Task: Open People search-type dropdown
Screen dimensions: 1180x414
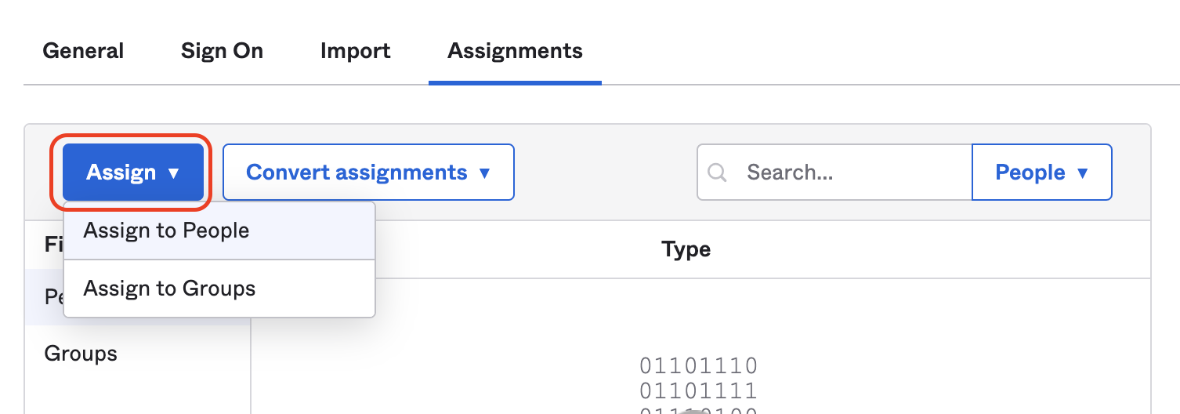Action: (x=1030, y=172)
